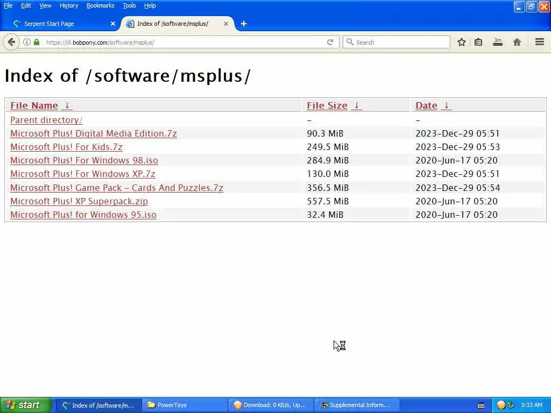Download Microsoft Plus! XP Superpack.zip
Screen dimensions: 551x413
[x=79, y=201]
